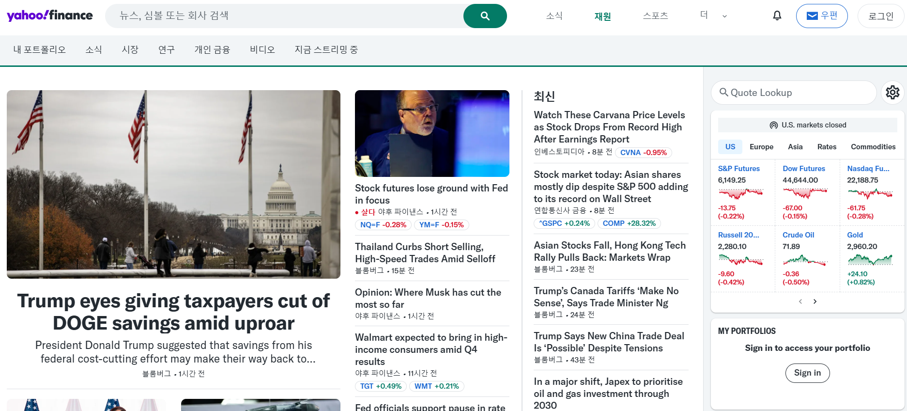Open the S&P Futures sparkline chart

741,194
